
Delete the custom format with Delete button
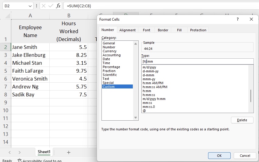(242, 120)
